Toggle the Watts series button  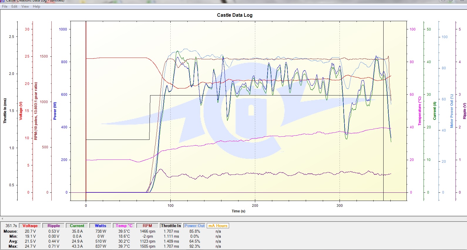(100, 226)
